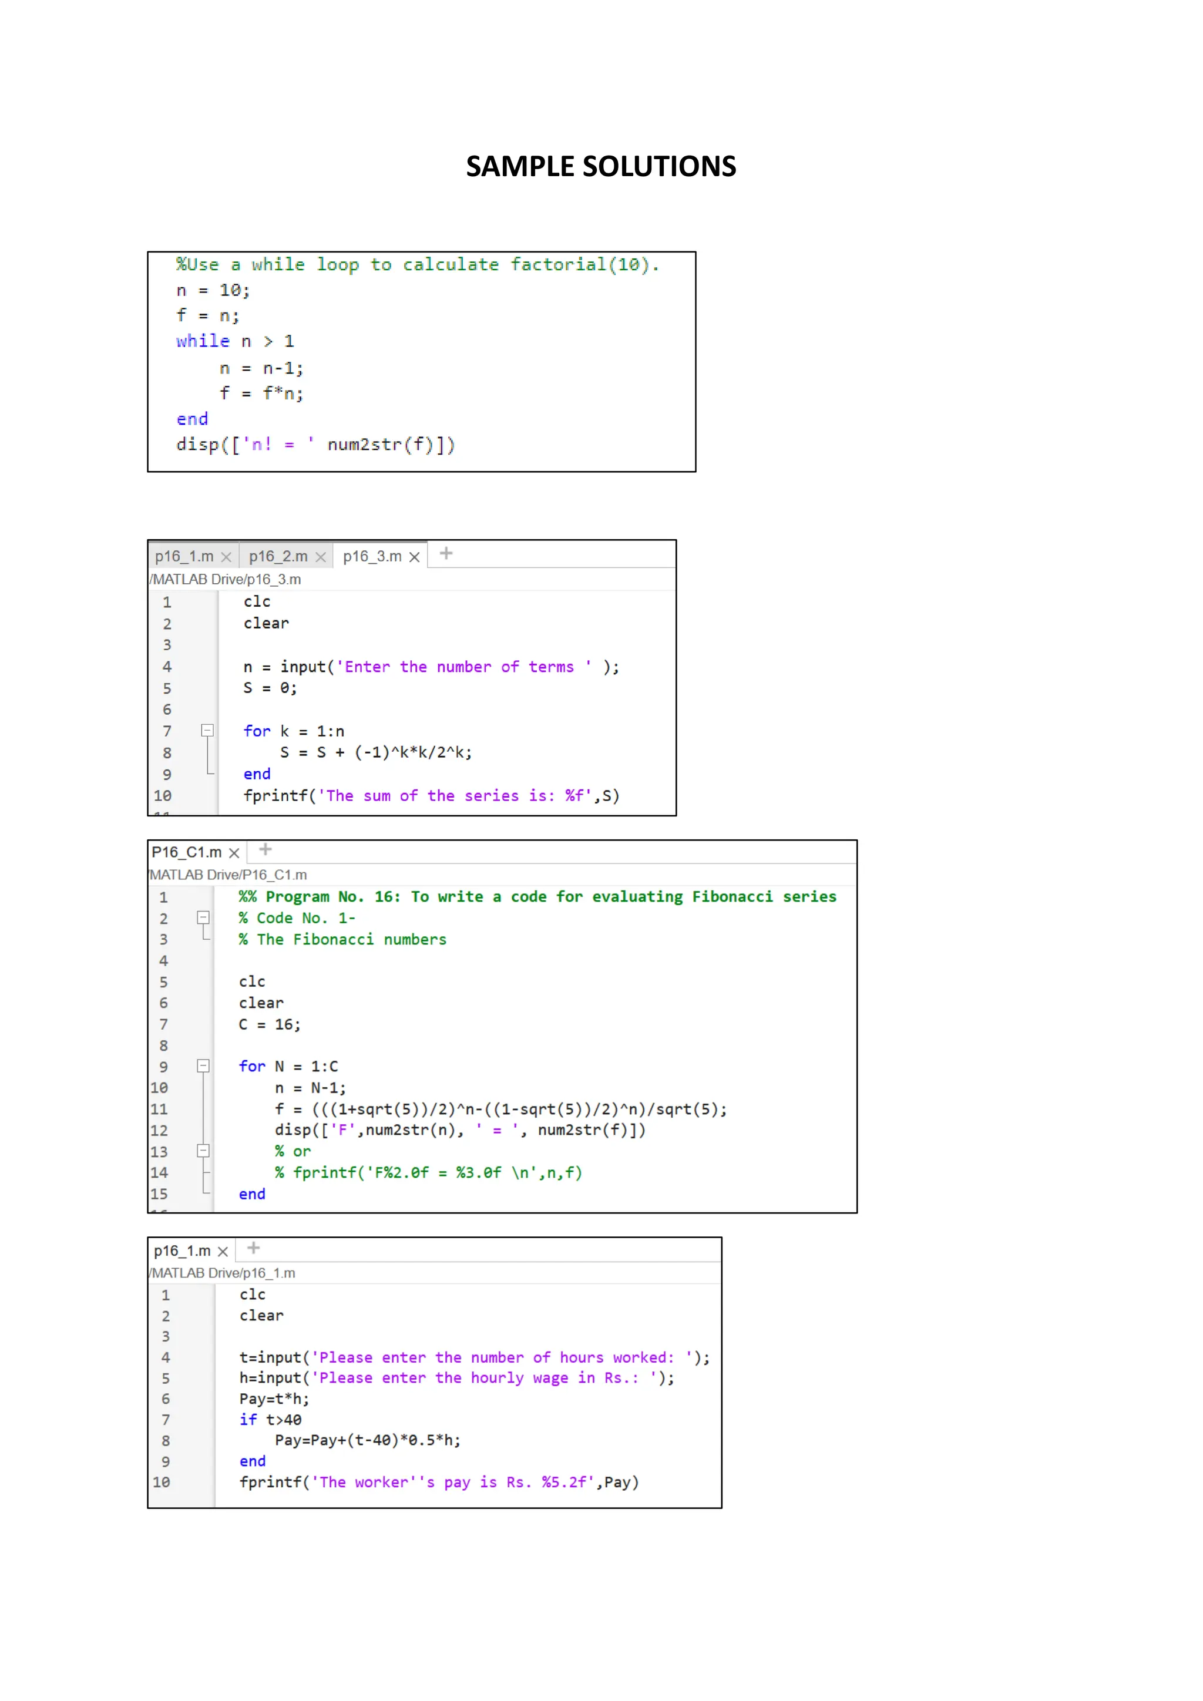
Task: Add new tab in bottom p16_1.m editor
Action: 253,1248
